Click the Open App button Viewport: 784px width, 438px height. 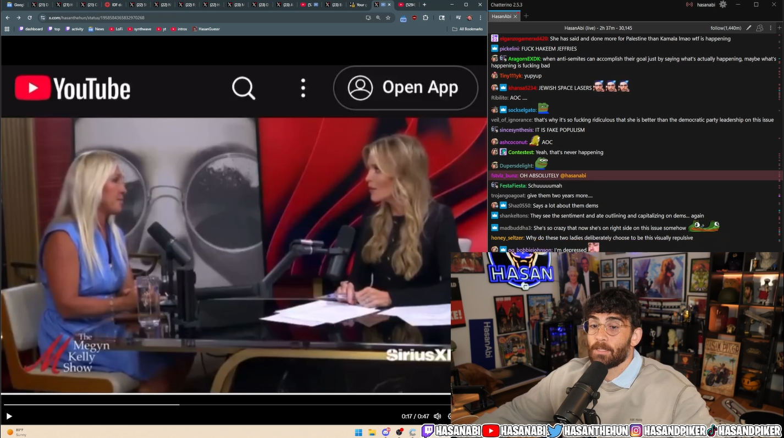click(406, 88)
